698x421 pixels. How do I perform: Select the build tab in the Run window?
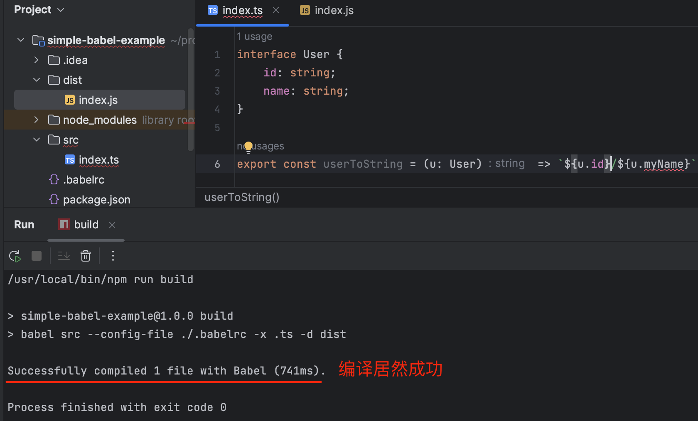pyautogui.click(x=86, y=224)
